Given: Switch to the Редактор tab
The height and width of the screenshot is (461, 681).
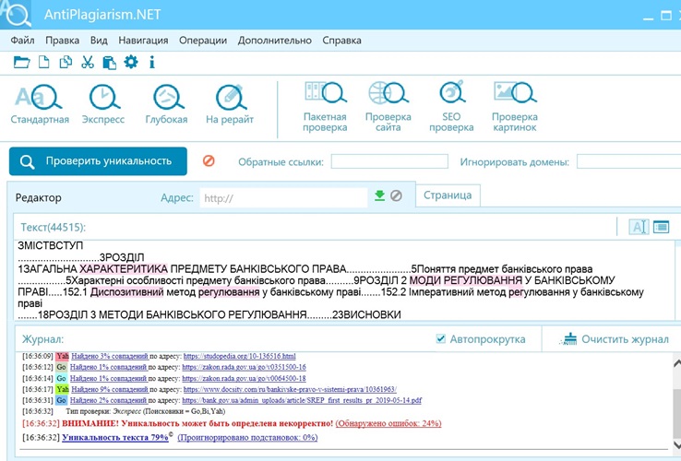Looking at the screenshot, I should tap(39, 197).
